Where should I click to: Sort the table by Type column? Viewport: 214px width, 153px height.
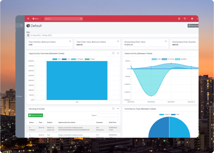[x=42, y=122]
